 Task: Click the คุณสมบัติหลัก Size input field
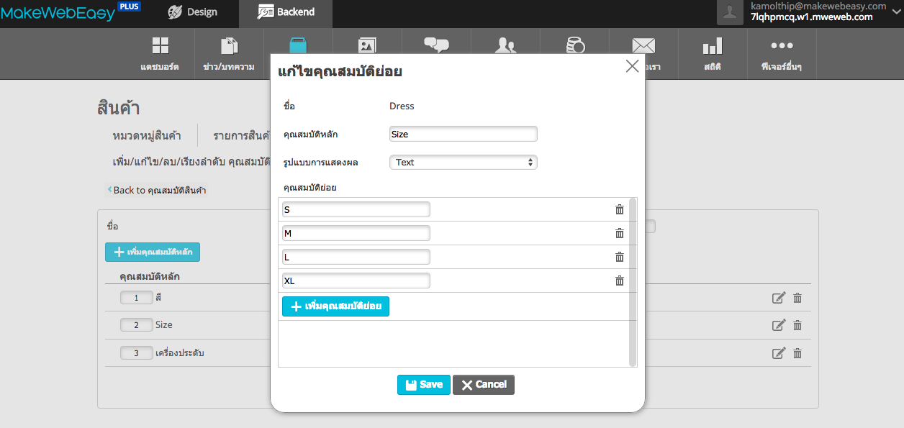click(463, 135)
